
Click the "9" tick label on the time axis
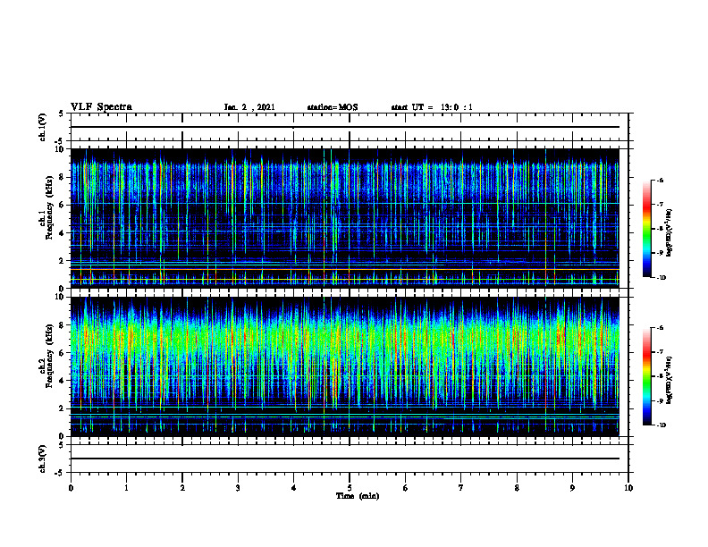click(572, 488)
